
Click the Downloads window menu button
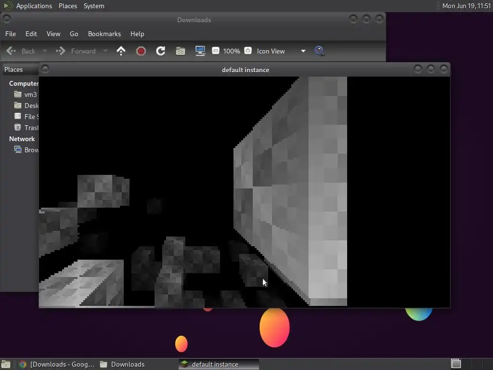point(7,19)
